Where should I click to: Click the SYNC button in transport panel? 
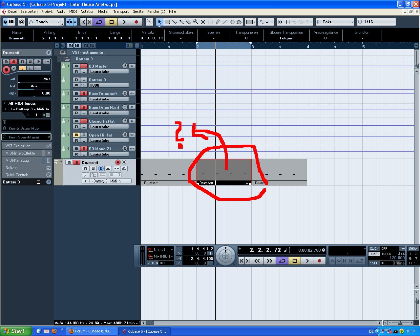click(374, 263)
